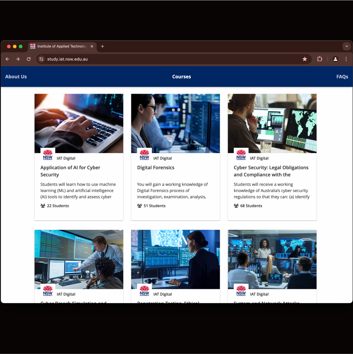This screenshot has width=353, height=354.
Task: Open the user profile icon in toolbar
Action: [x=335, y=59]
